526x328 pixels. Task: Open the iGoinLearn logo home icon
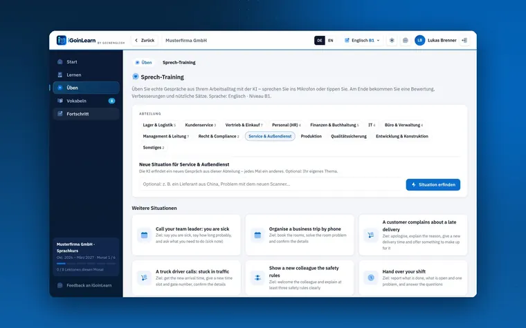(x=62, y=40)
